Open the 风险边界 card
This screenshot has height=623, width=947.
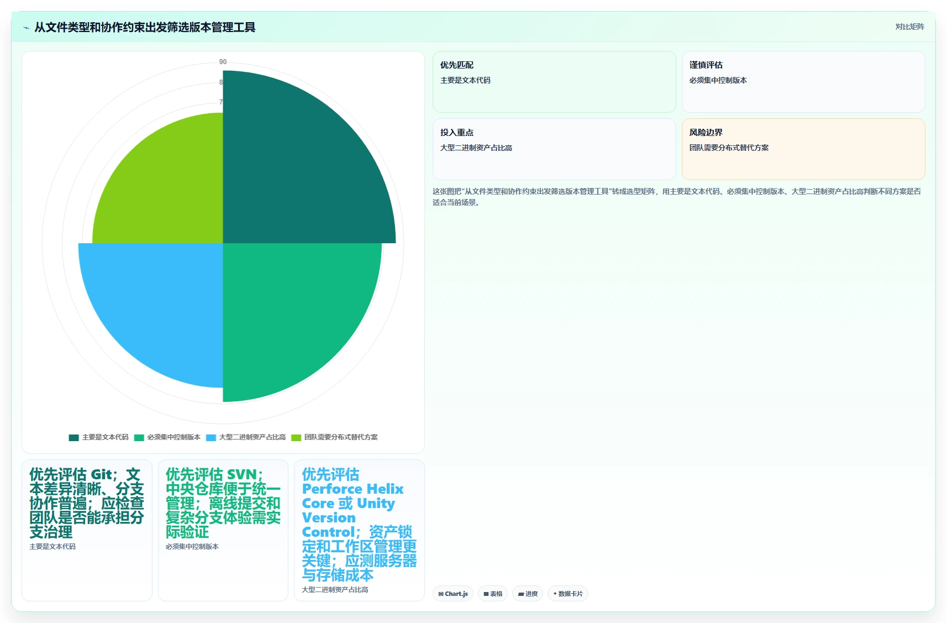click(x=803, y=149)
